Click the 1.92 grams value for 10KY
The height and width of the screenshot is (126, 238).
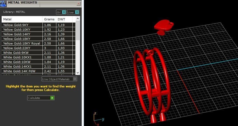click(x=47, y=30)
